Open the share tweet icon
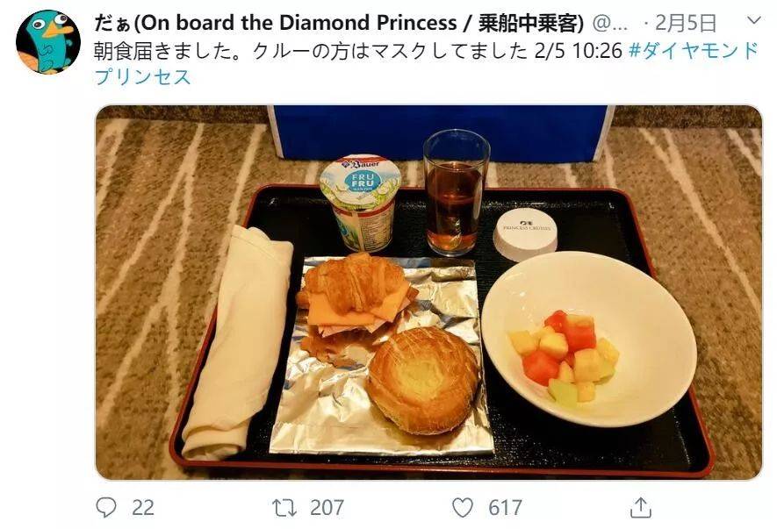This screenshot has height=529, width=777. tap(640, 507)
